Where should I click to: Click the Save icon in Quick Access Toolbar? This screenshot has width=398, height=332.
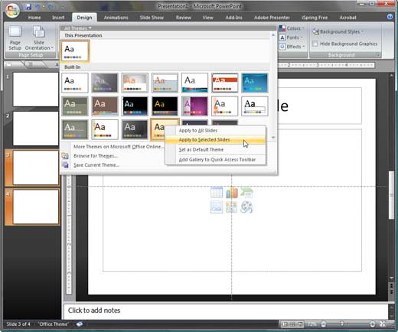pos(28,7)
